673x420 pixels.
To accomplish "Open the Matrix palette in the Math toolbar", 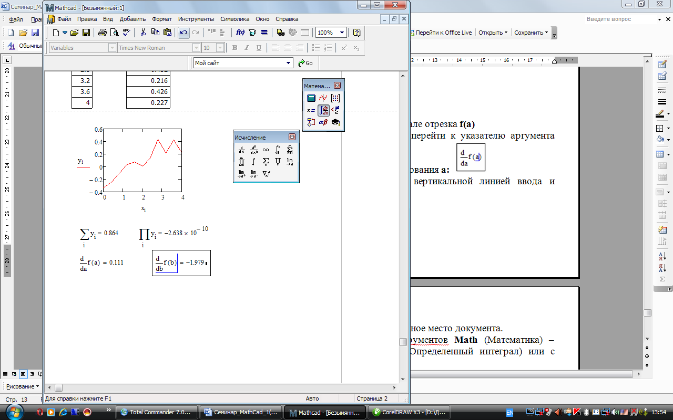I will [335, 98].
